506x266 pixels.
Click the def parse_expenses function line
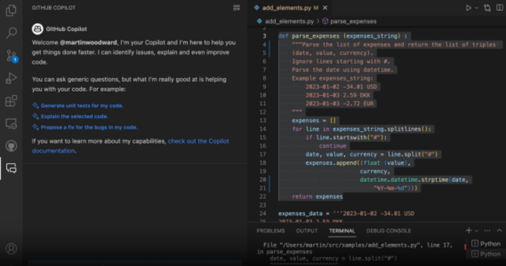[342, 36]
